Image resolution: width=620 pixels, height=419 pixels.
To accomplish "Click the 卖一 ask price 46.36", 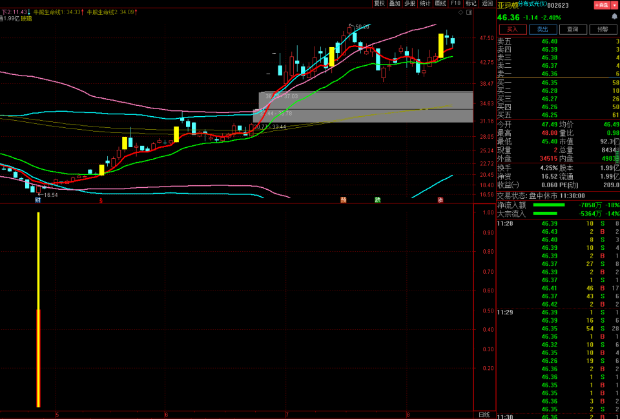I will pyautogui.click(x=549, y=74).
